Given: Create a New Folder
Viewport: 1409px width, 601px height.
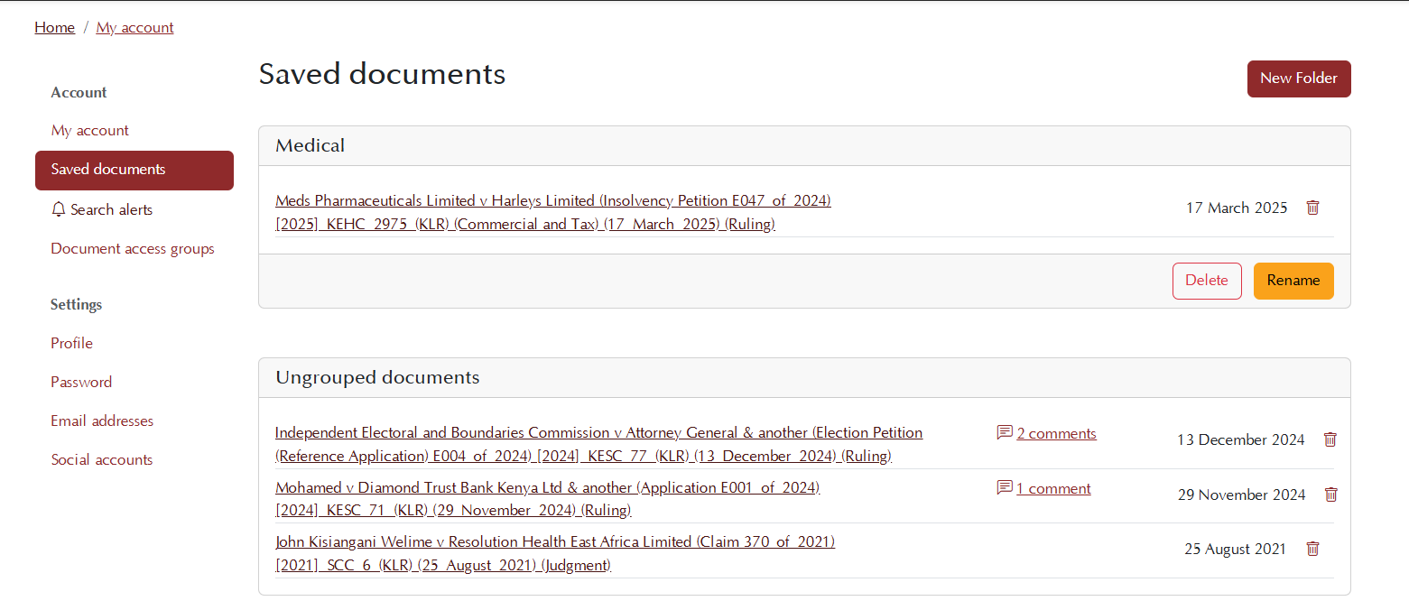Looking at the screenshot, I should [1299, 79].
